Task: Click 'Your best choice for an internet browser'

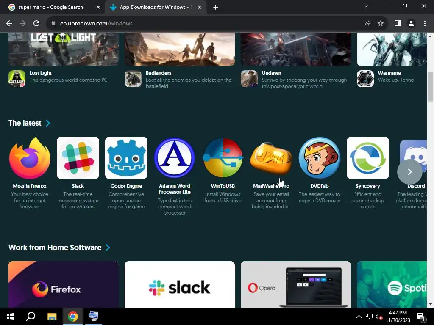Action: 30,200
